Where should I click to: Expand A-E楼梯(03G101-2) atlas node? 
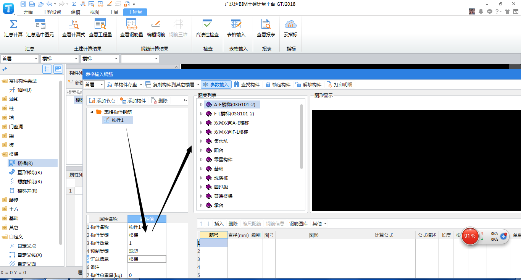(x=201, y=104)
